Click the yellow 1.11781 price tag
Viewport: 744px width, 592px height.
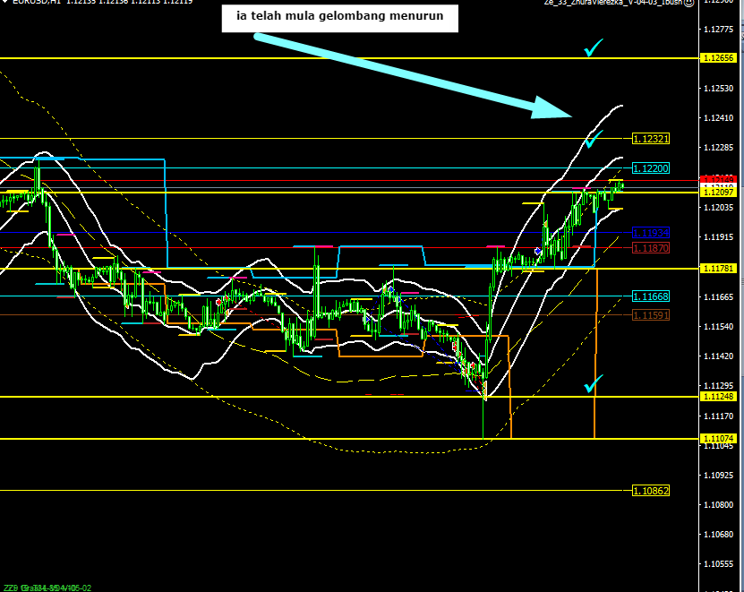718,269
